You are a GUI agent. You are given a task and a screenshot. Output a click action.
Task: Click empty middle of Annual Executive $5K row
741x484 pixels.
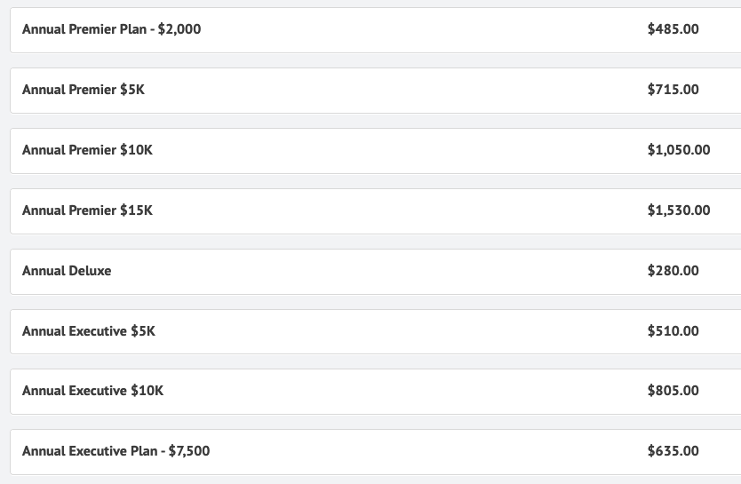point(400,331)
